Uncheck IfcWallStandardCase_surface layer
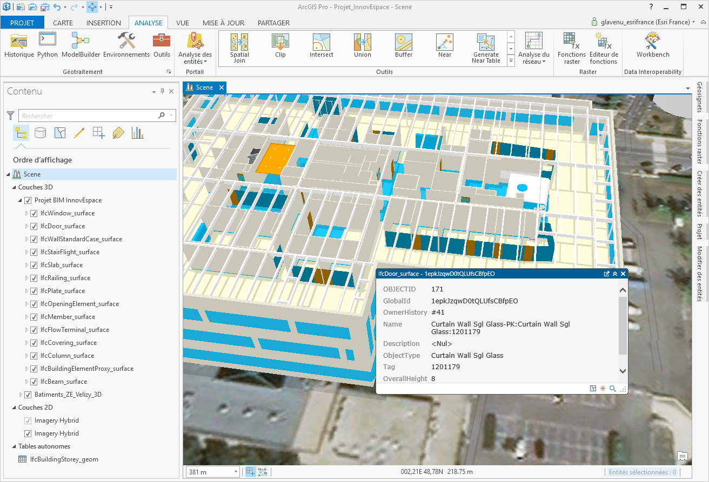This screenshot has width=709, height=482. tap(34, 239)
